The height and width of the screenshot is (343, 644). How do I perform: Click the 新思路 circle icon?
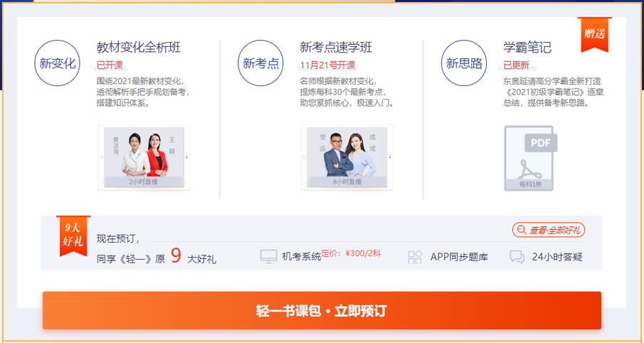(464, 63)
